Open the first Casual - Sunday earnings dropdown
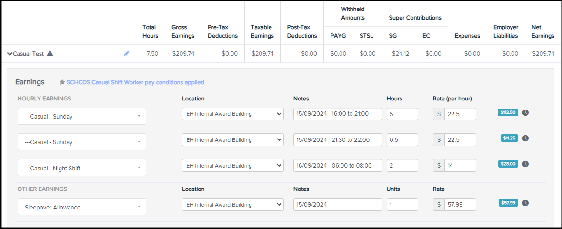 81,116
